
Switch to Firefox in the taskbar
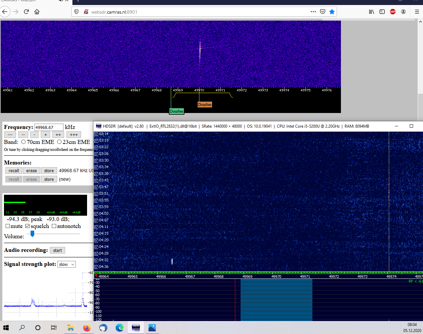pos(87,328)
